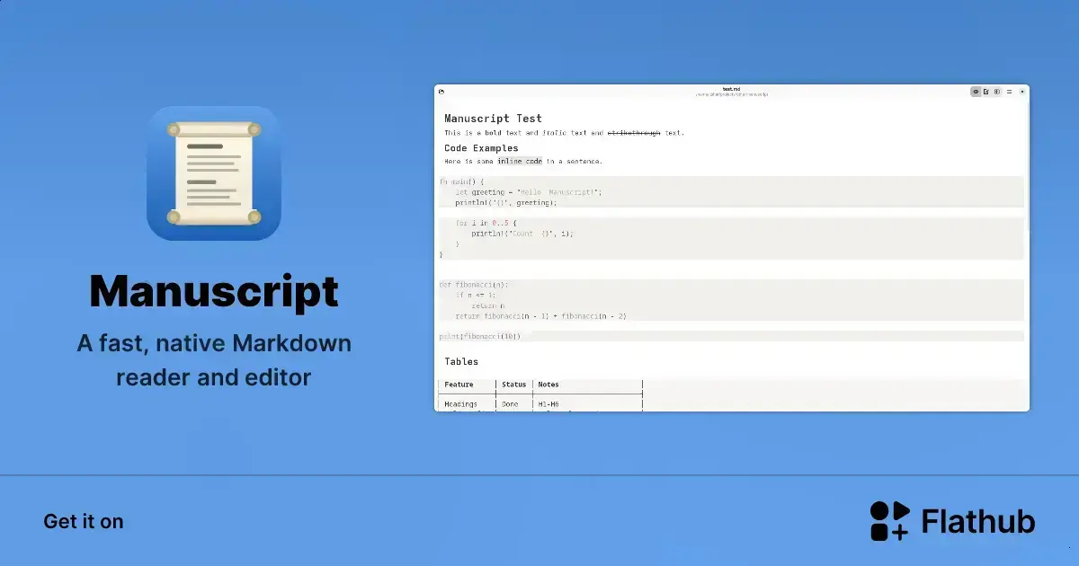Click the "Code Examples" heading
Image resolution: width=1079 pixels, height=566 pixels.
point(481,148)
